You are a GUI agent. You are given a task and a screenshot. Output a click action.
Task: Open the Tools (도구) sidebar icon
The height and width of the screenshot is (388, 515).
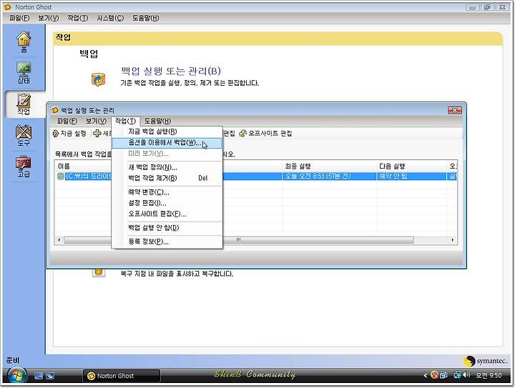click(24, 136)
